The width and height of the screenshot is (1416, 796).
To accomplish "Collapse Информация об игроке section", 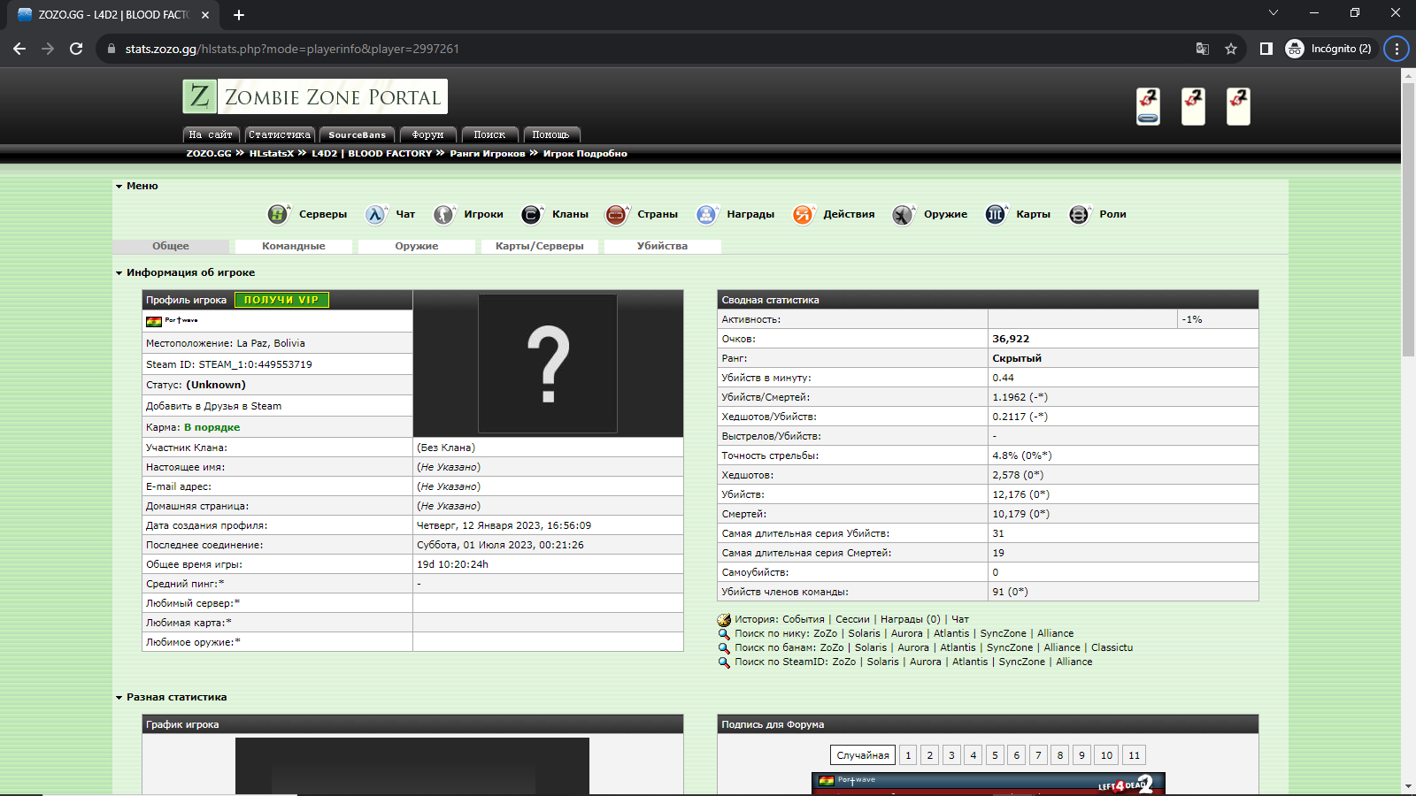I will tap(119, 273).
